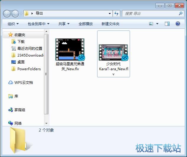Select 家庭组 in navigation pane
This screenshot has height=157, width=187.
[20, 110]
